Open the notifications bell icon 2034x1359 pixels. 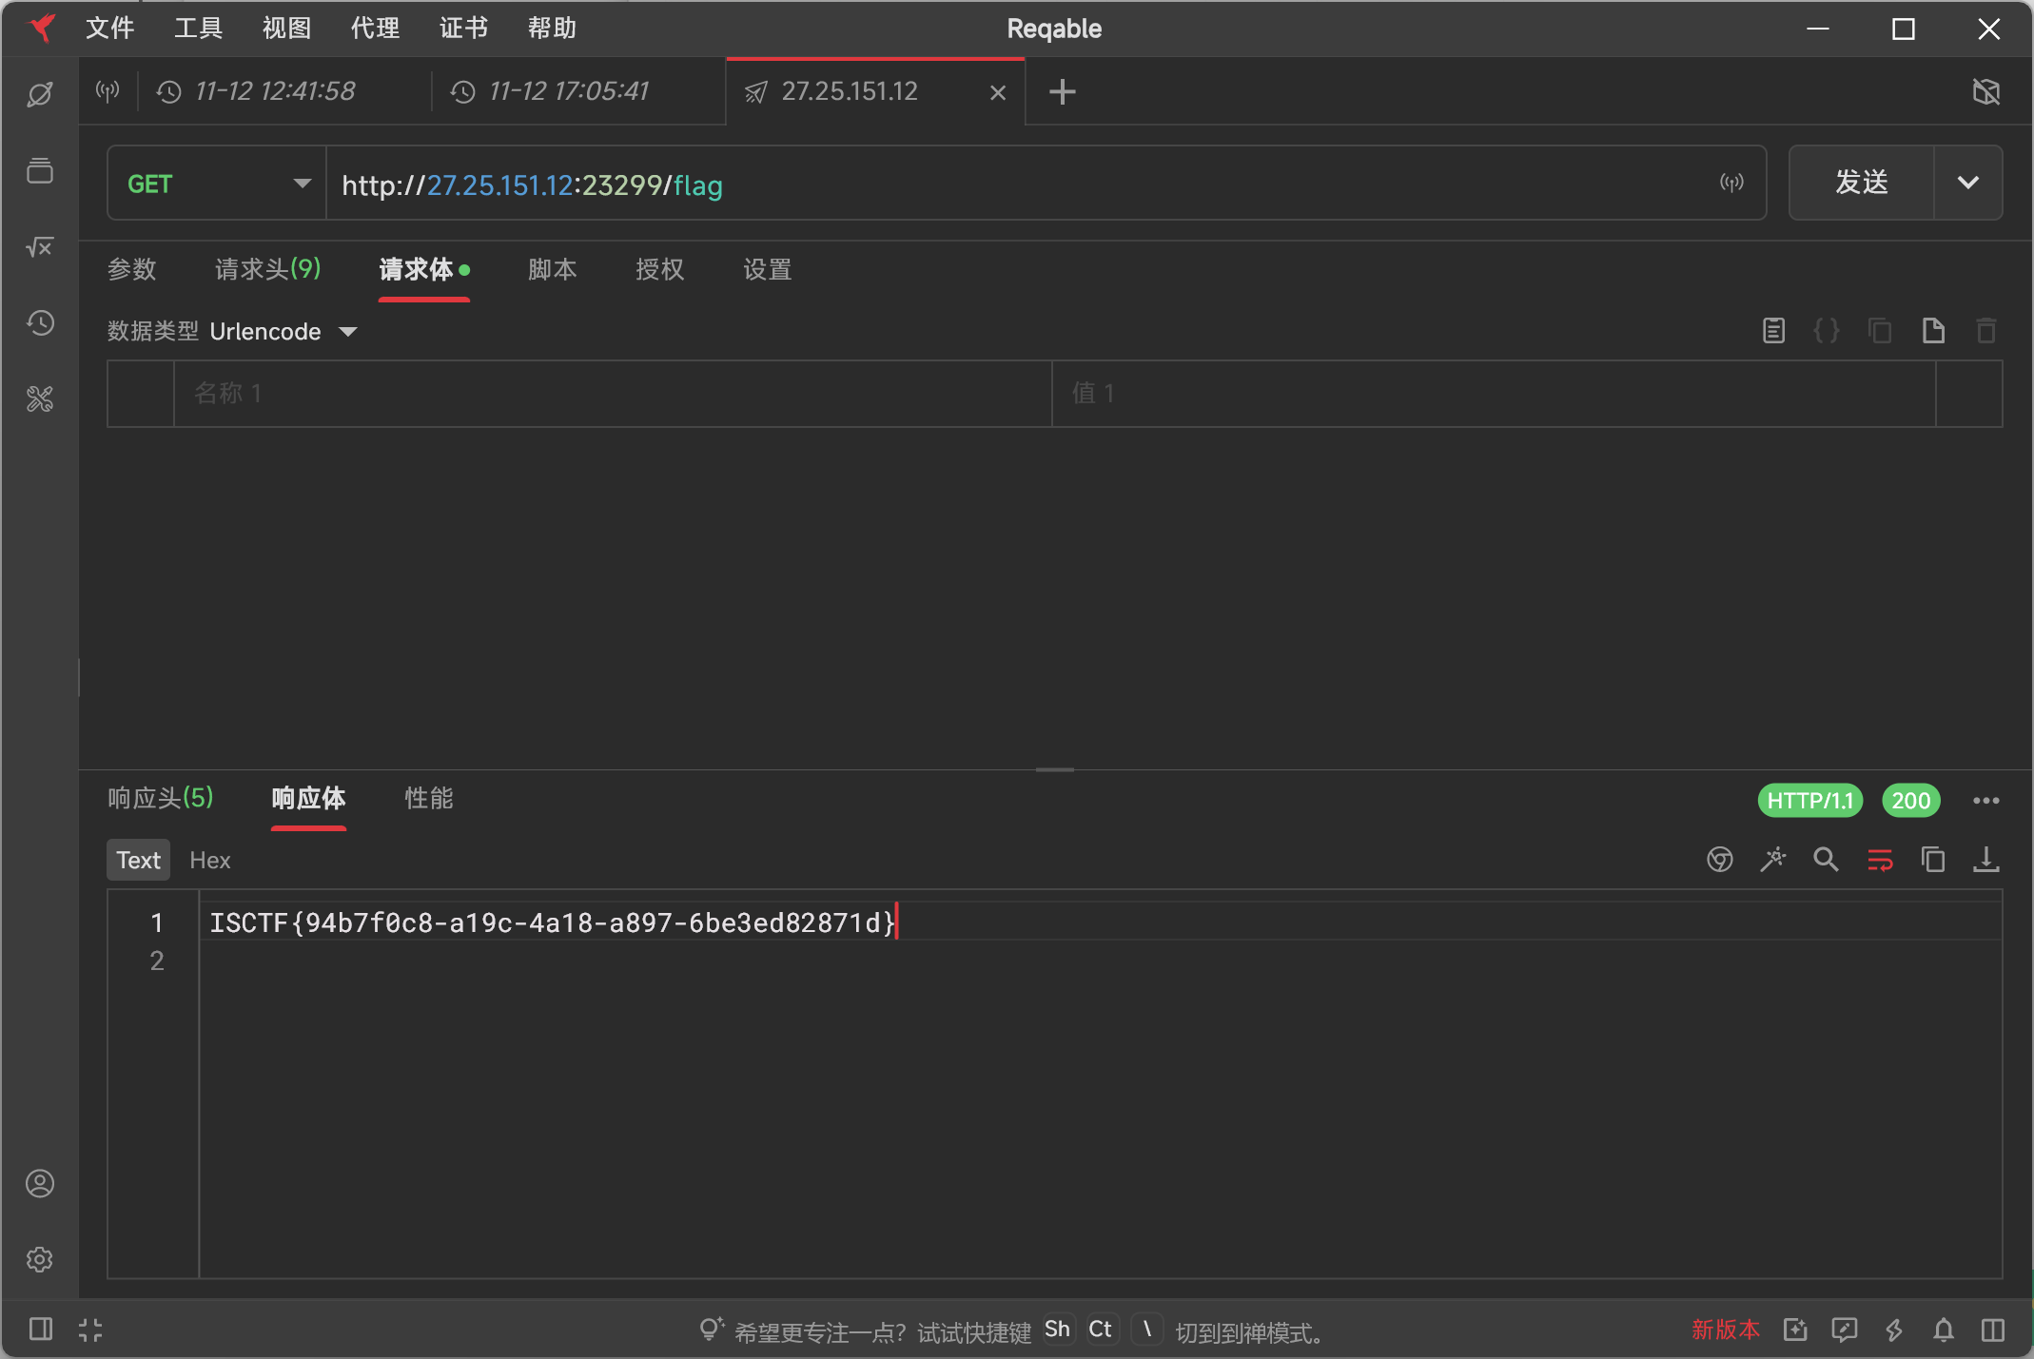pos(1944,1330)
